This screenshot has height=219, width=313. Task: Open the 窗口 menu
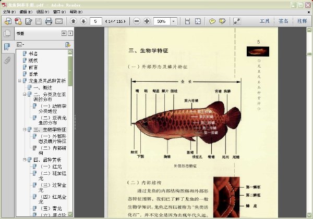pyautogui.click(x=59, y=12)
